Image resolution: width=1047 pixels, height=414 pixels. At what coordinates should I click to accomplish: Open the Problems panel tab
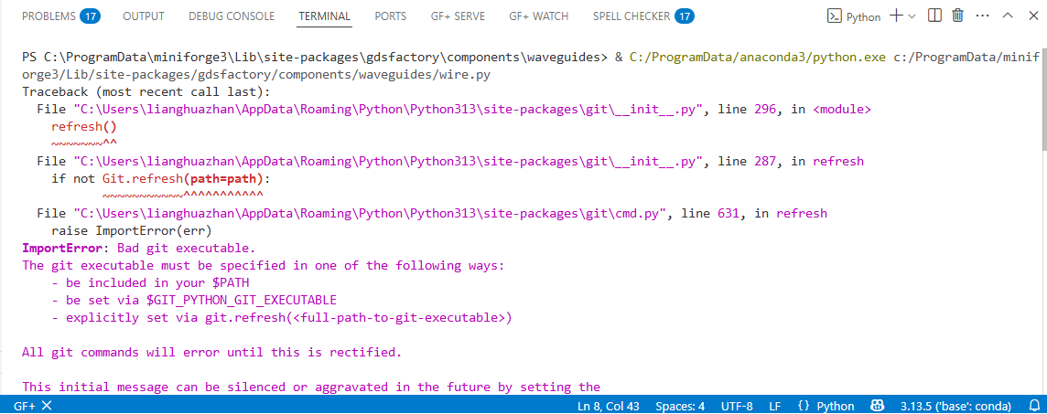[60, 16]
